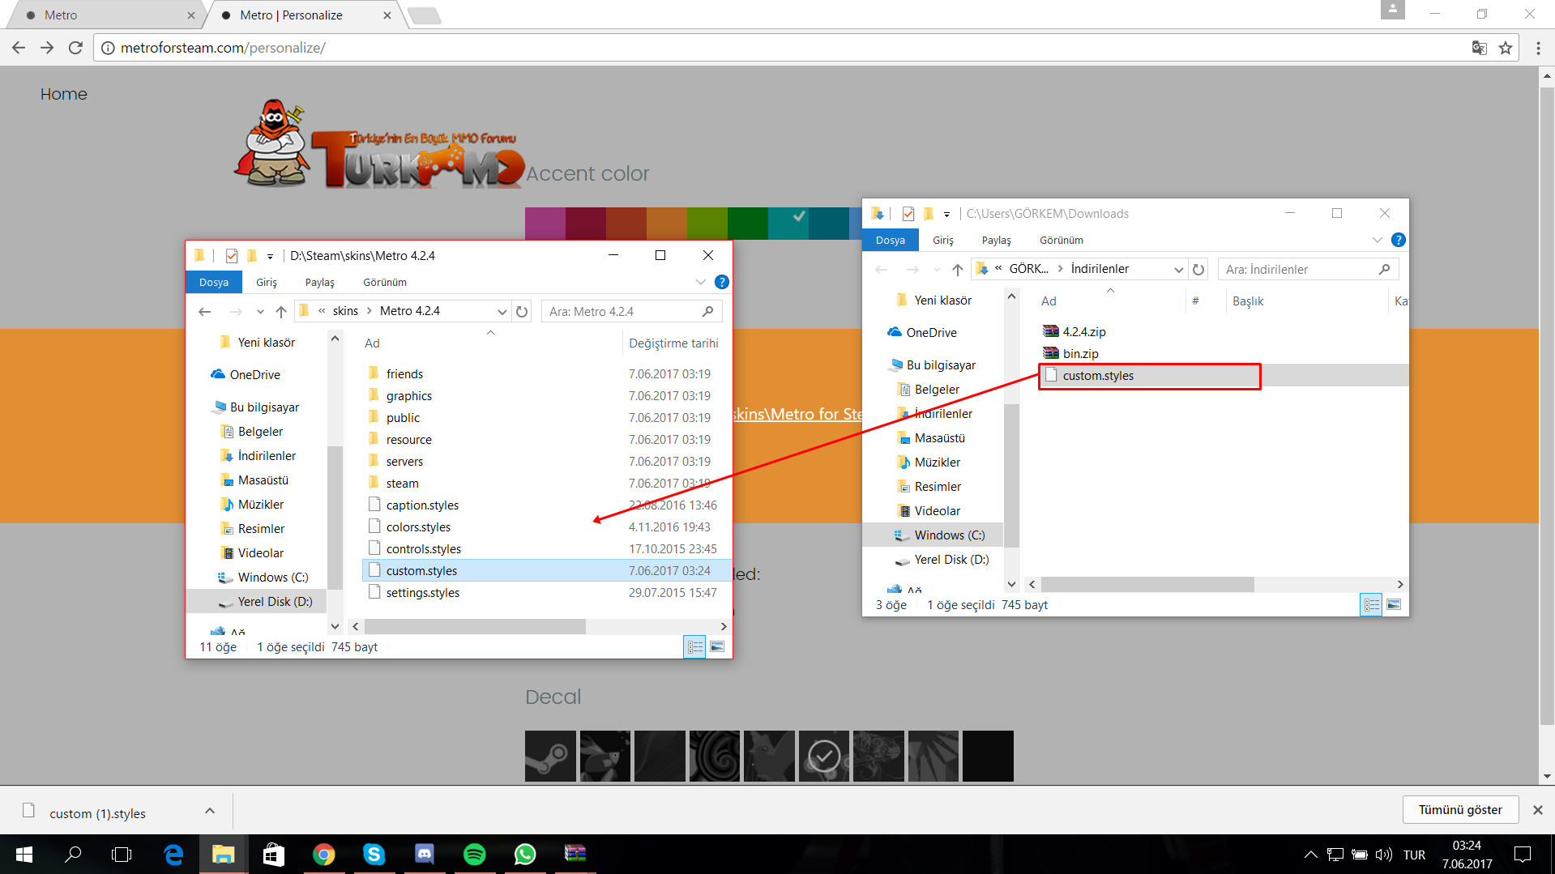1555x874 pixels.
Task: Click Değiştirme tarihi column header
Action: (673, 343)
